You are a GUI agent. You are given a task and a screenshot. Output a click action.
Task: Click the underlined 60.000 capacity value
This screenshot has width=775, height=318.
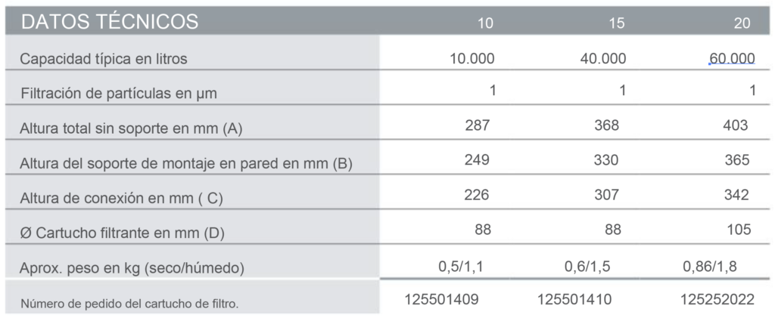coord(732,59)
